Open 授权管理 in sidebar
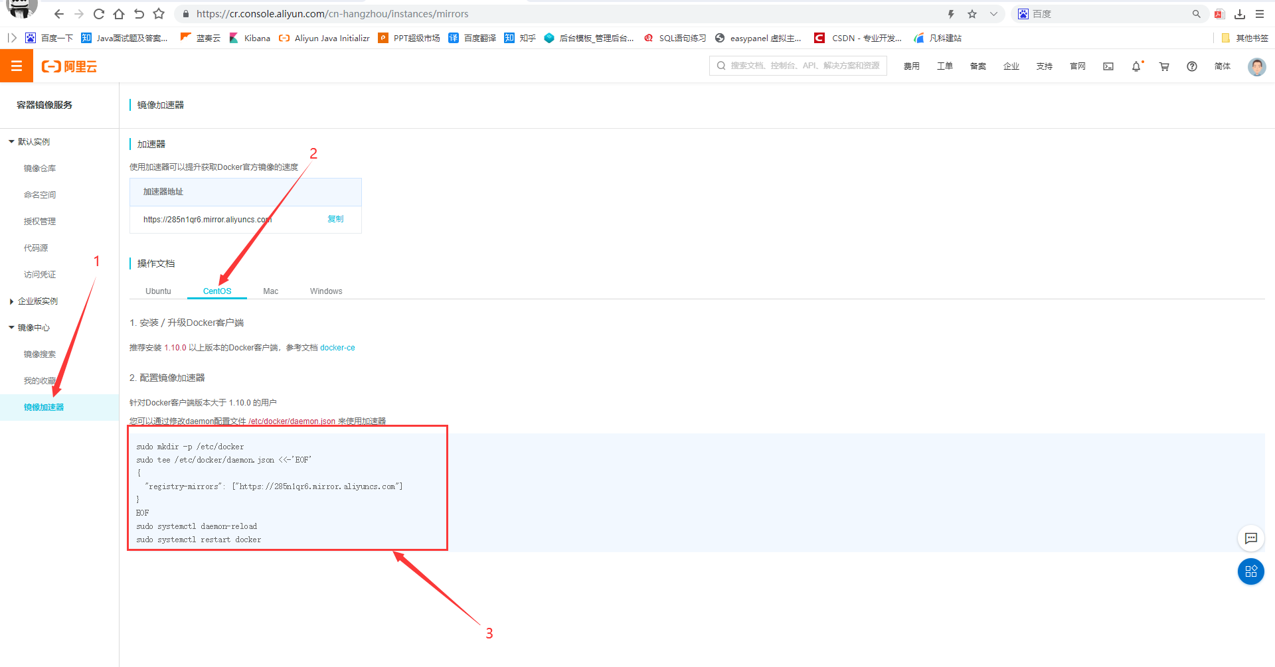 point(40,221)
